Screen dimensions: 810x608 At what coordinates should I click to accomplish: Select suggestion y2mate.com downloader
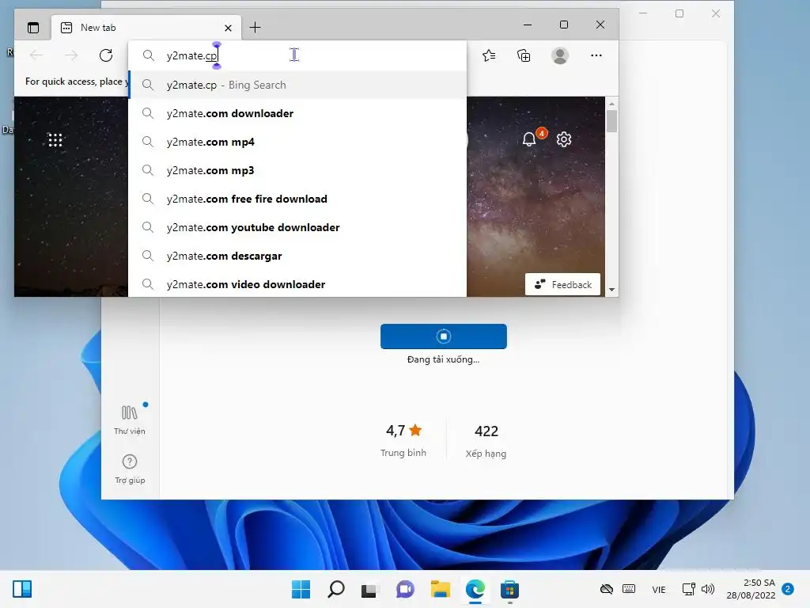[x=297, y=113]
